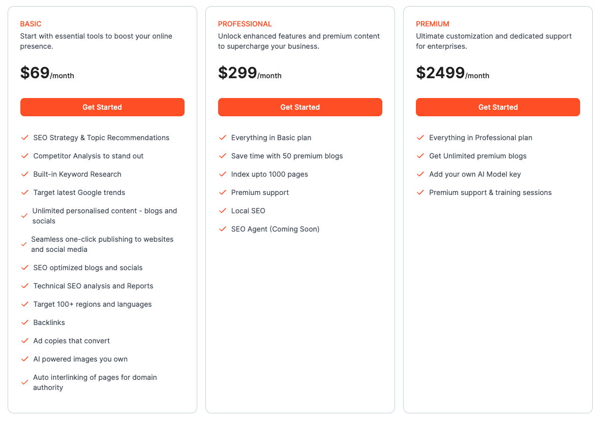This screenshot has width=604, height=422.
Task: Click the checkmark beside SEO Strategy & Topic Recommendations
Action: click(x=25, y=138)
